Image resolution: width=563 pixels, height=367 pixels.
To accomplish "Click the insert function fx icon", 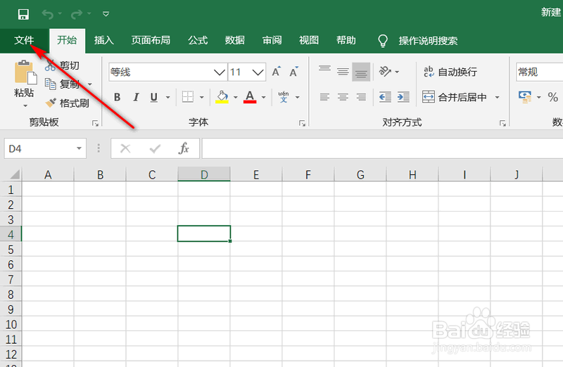I will pyautogui.click(x=184, y=148).
